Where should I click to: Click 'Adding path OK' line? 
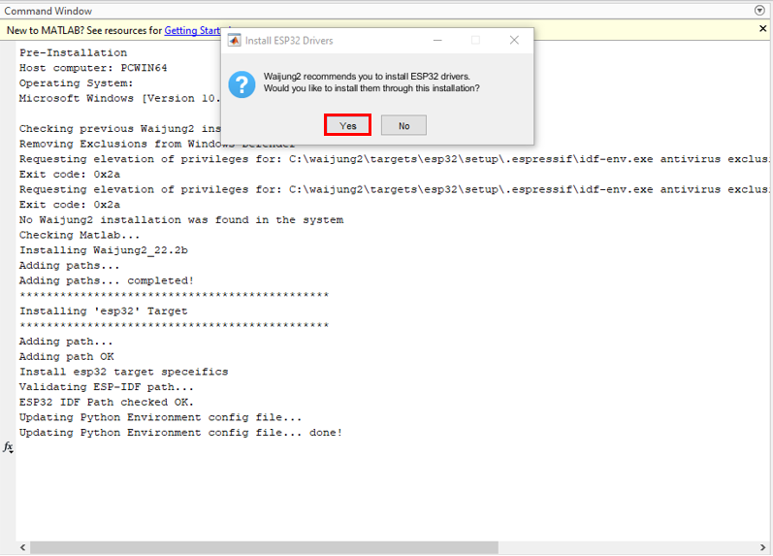[x=67, y=357]
